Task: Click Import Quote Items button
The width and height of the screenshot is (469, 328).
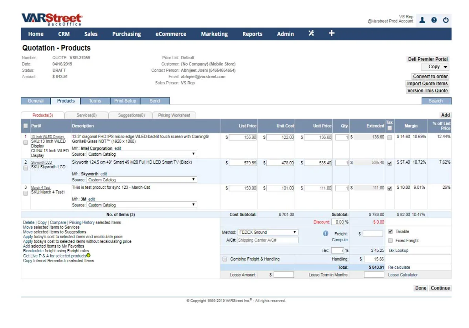Action: click(x=427, y=84)
